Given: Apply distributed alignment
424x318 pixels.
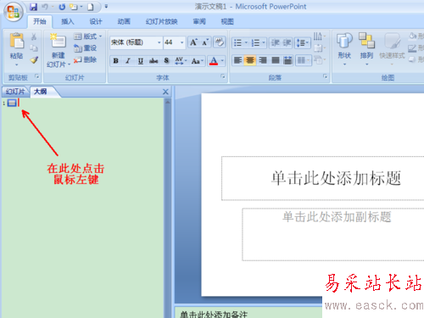Looking at the screenshot, I should pyautogui.click(x=287, y=60).
